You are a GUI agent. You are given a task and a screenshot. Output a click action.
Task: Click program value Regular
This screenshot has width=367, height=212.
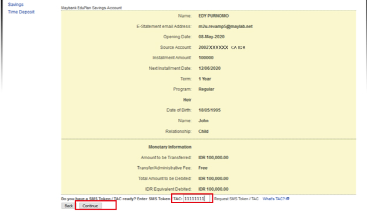206,89
